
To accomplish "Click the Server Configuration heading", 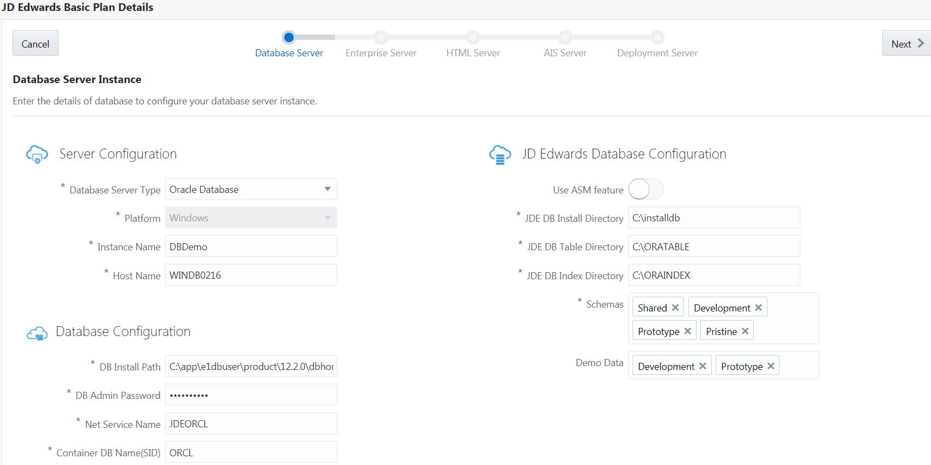I will [118, 154].
